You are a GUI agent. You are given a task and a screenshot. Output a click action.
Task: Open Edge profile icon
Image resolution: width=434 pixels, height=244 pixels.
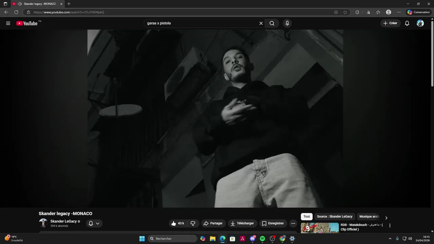[389, 12]
